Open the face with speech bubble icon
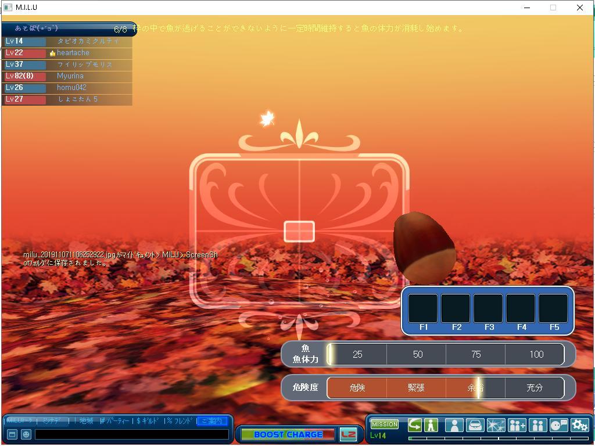This screenshot has height=446, width=595. [558, 425]
